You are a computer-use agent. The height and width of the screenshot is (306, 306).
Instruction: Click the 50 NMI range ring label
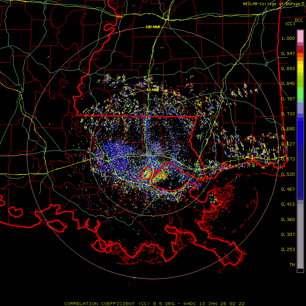click(153, 90)
